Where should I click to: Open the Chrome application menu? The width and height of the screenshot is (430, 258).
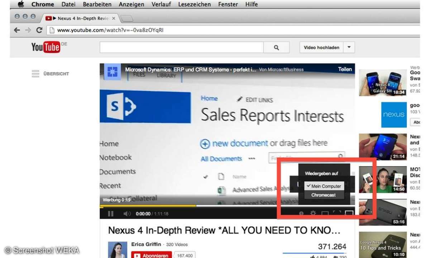click(43, 4)
